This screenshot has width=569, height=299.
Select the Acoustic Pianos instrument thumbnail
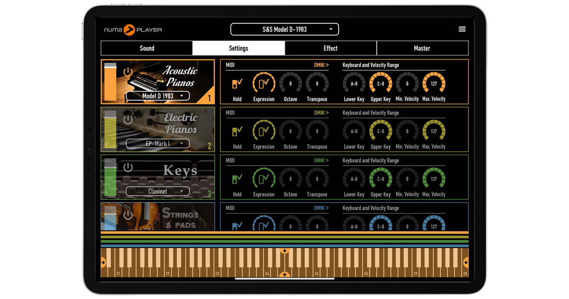(x=158, y=82)
